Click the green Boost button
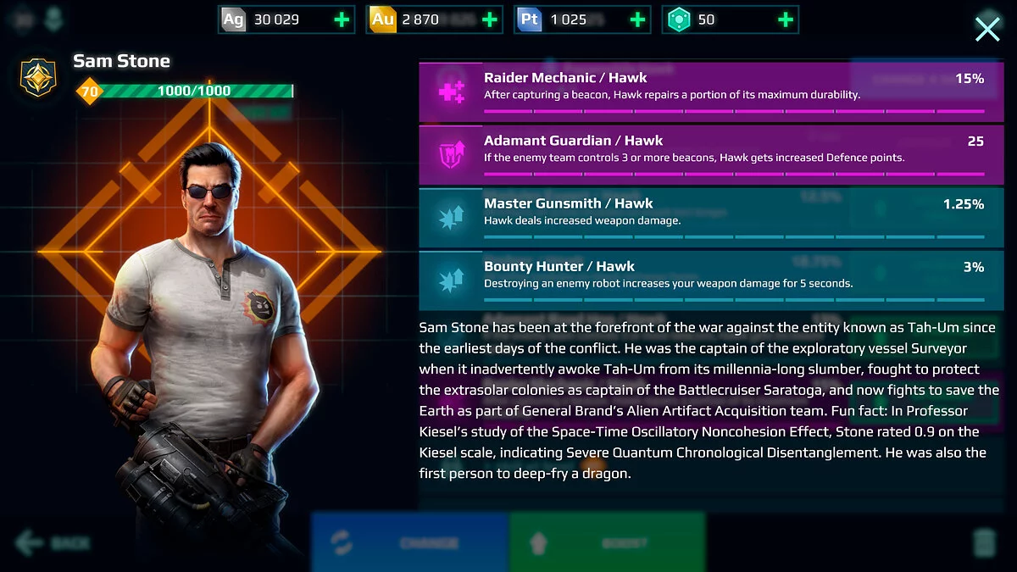Viewport: 1017px width, 572px height. pos(608,542)
